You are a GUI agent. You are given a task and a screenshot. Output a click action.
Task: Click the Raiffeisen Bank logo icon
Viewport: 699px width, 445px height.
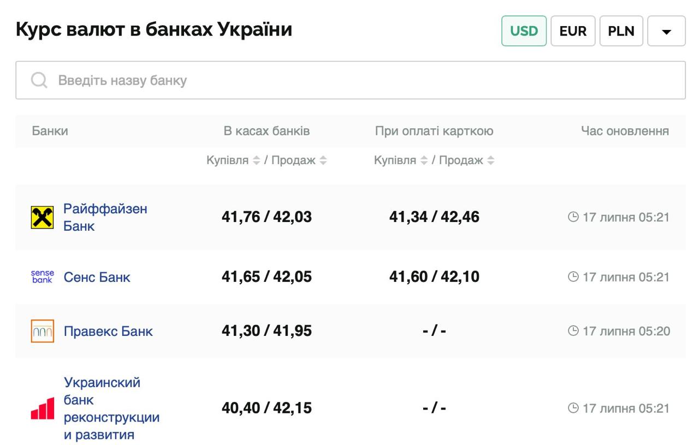(42, 218)
